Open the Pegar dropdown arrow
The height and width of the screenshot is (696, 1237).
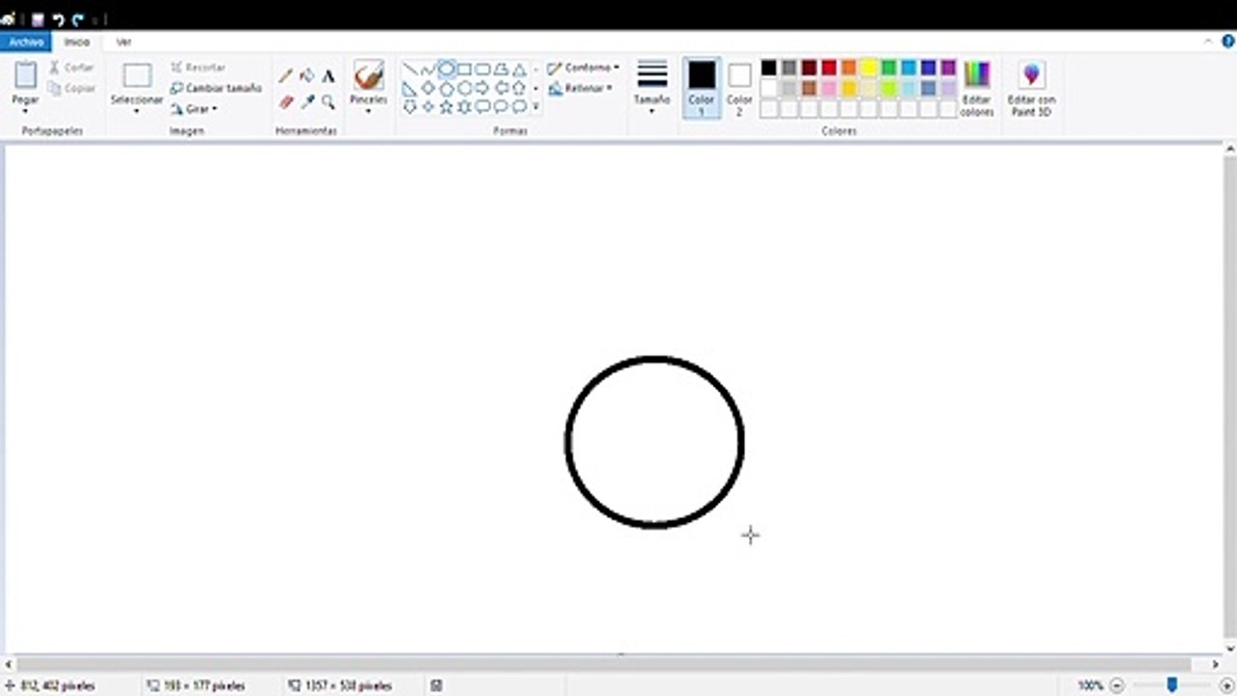(x=25, y=110)
